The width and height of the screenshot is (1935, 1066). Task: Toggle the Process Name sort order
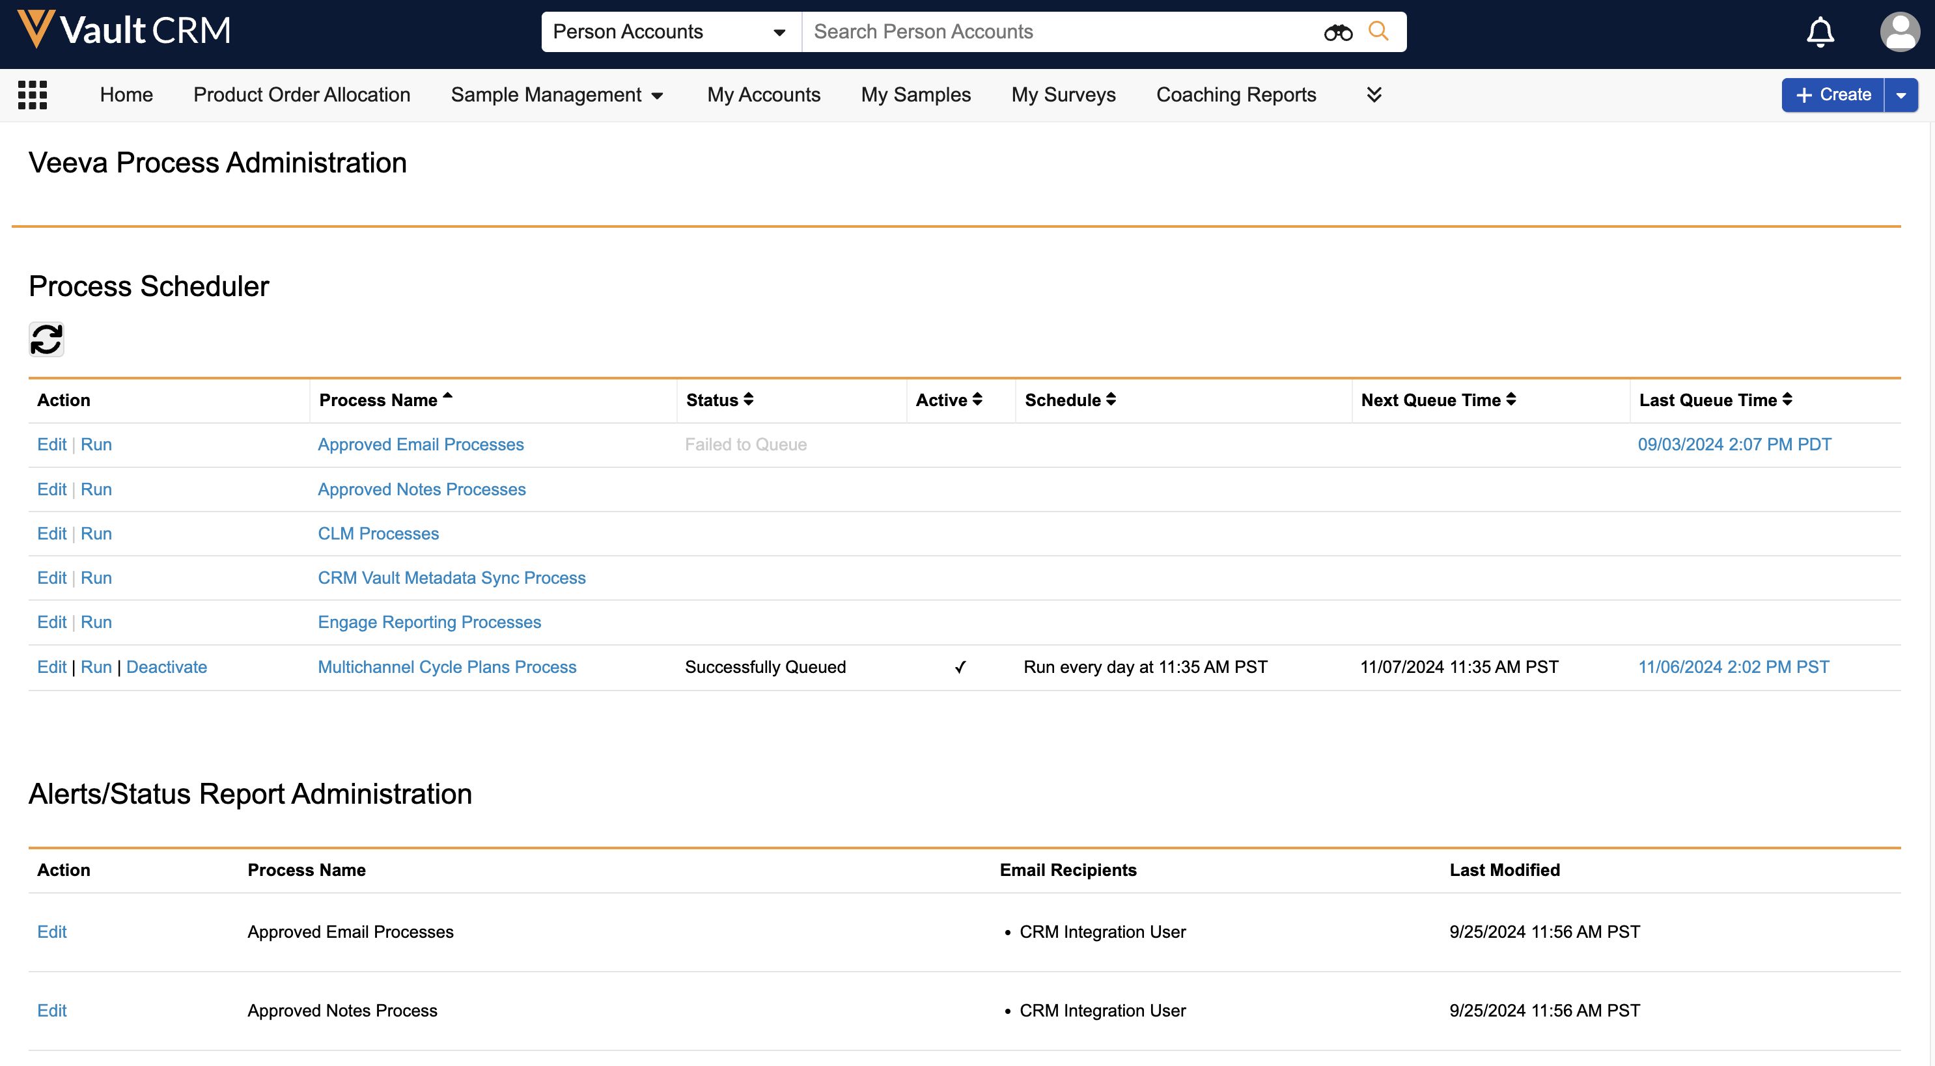pyautogui.click(x=385, y=400)
